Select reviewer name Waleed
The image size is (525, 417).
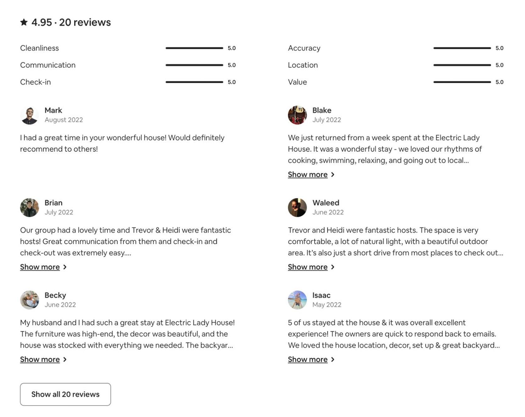pos(326,203)
